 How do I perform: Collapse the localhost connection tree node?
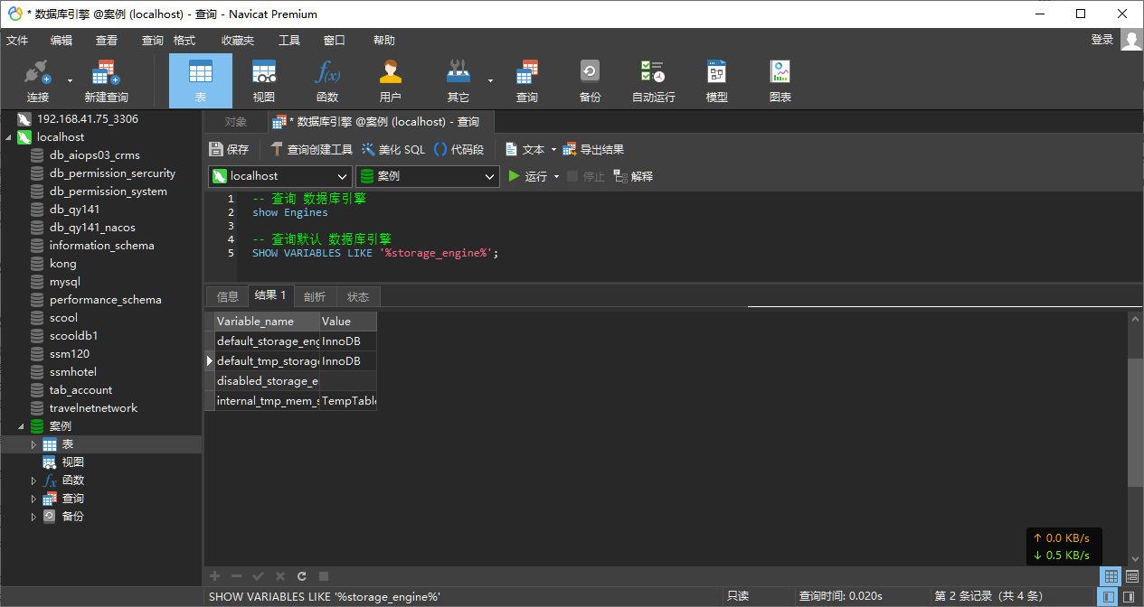[9, 137]
